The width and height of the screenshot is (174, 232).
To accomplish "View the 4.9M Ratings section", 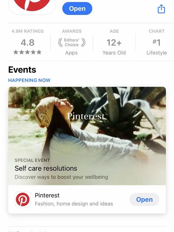I will tap(27, 31).
